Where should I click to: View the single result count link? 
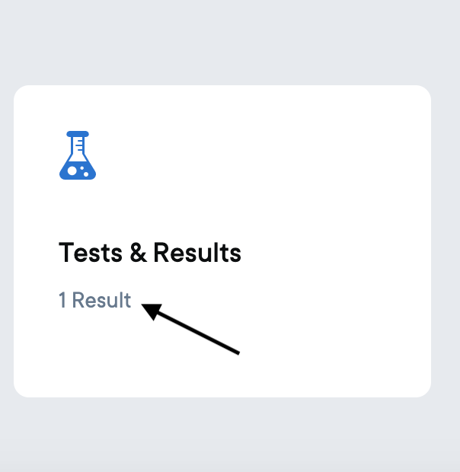pyautogui.click(x=95, y=300)
